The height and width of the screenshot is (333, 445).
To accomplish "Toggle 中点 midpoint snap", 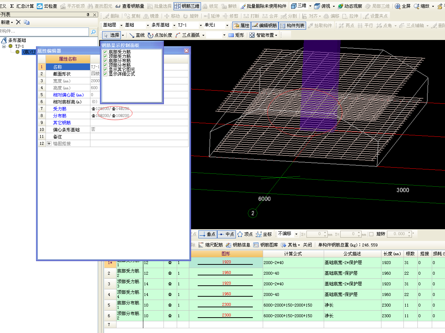I will point(226,234).
